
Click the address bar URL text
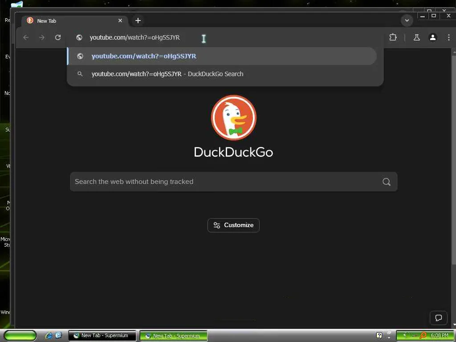134,37
